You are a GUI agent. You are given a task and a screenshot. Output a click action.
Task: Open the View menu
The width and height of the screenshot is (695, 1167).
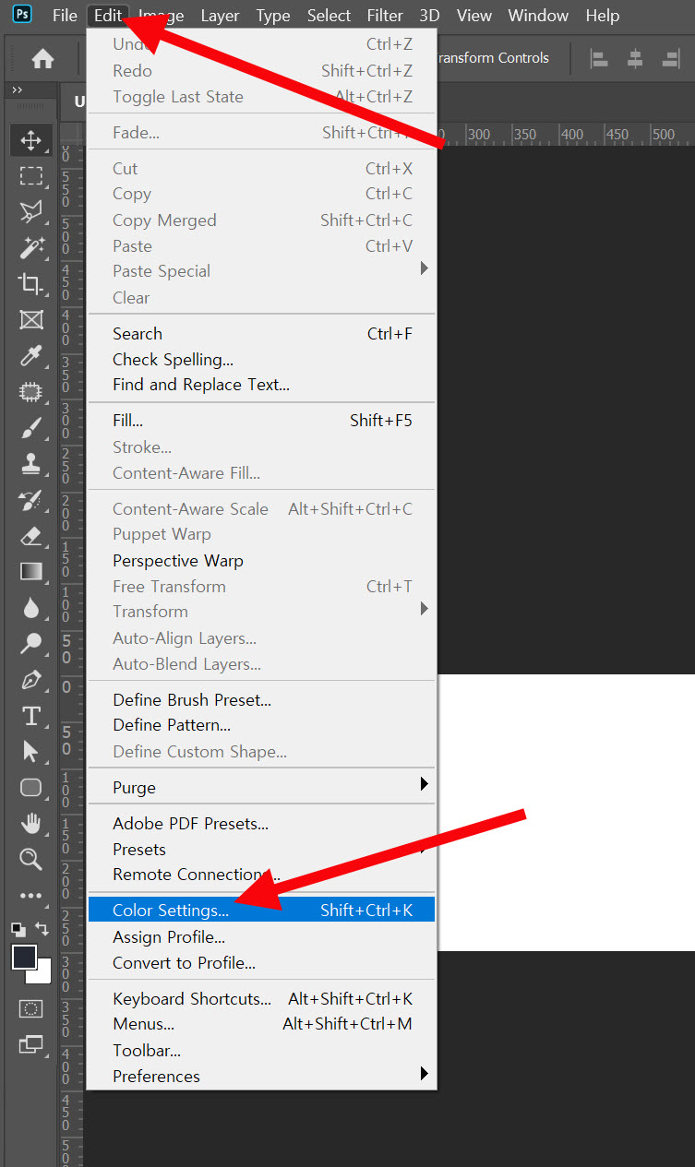coord(474,16)
